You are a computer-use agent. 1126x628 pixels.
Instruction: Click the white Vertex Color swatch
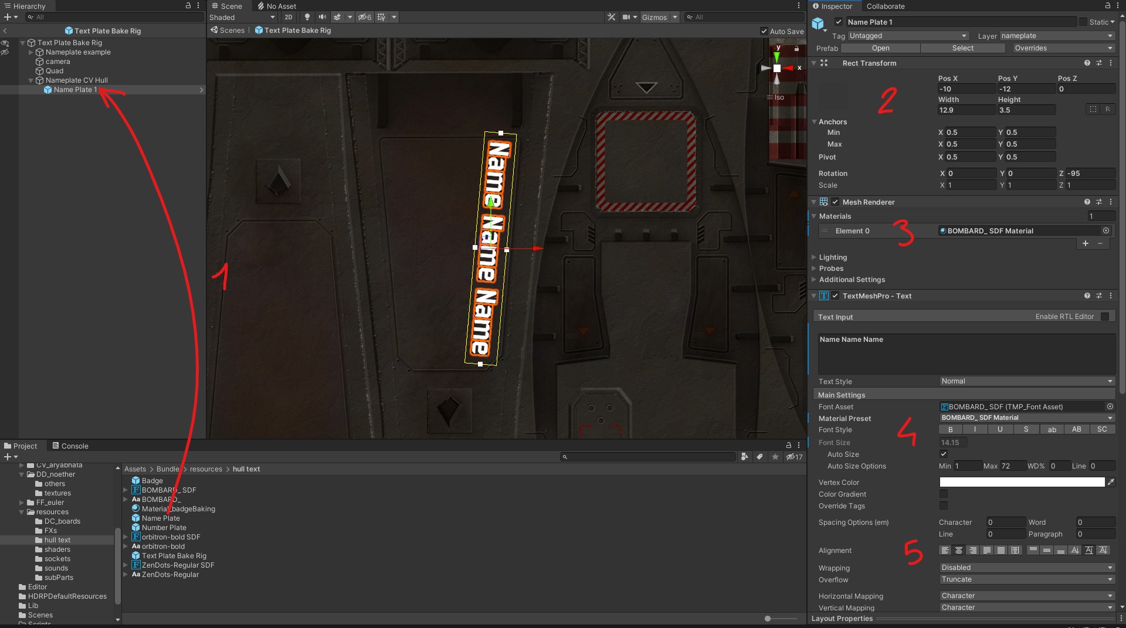point(1022,482)
